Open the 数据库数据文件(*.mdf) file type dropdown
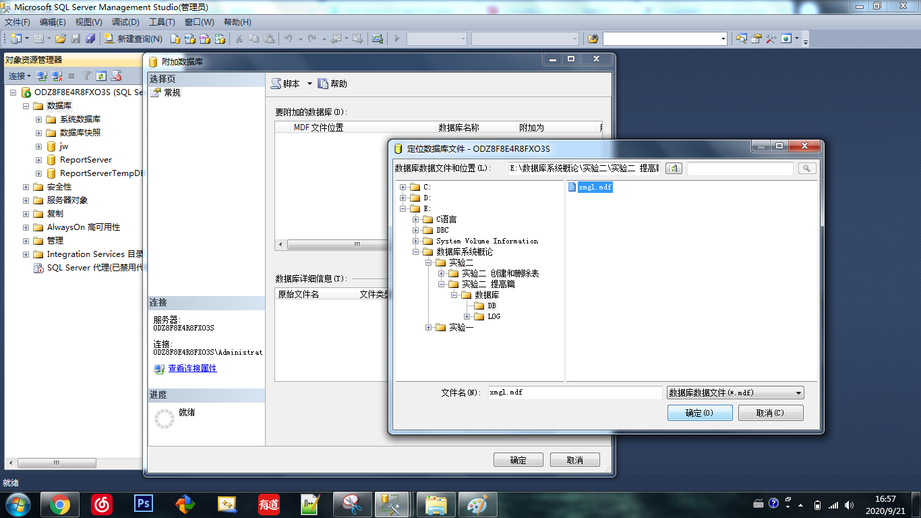Screen dimensions: 921x518 tap(735, 393)
